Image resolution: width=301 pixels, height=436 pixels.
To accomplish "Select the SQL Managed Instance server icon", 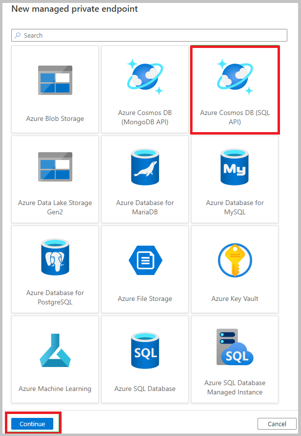I will (x=235, y=347).
